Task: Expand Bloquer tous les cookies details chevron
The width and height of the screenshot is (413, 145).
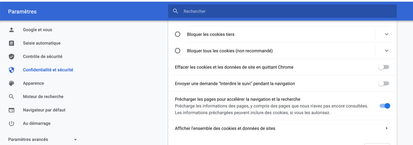Action: click(387, 51)
